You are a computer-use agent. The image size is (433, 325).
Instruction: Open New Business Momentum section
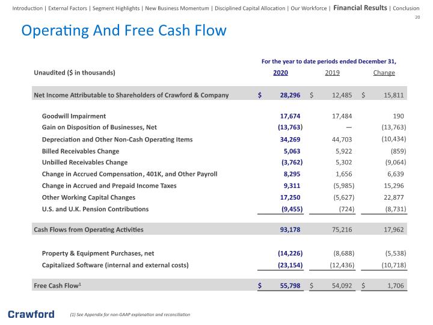(x=177, y=8)
